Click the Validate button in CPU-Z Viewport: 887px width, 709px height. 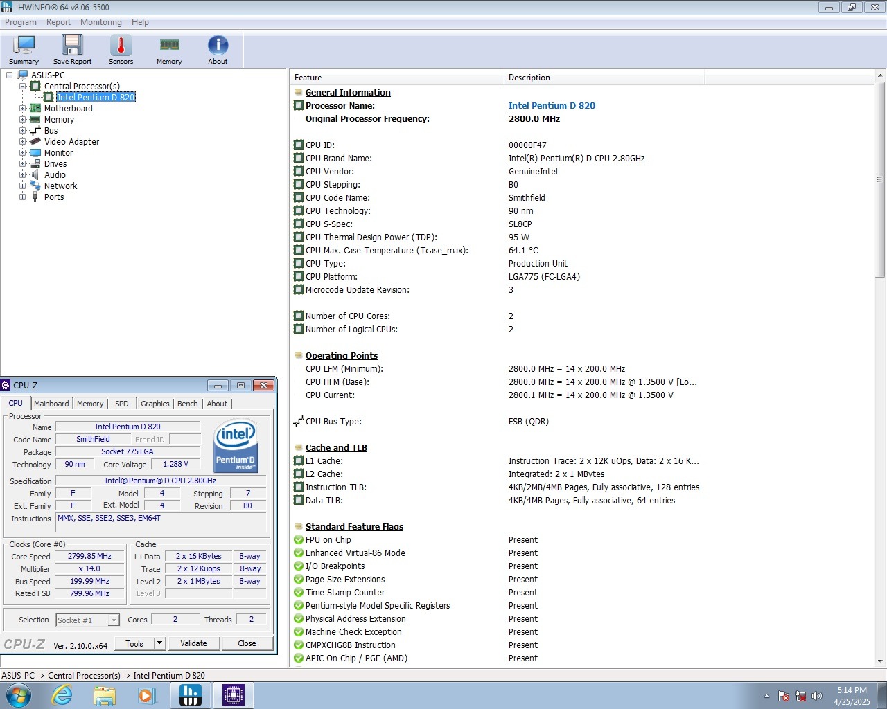(193, 643)
